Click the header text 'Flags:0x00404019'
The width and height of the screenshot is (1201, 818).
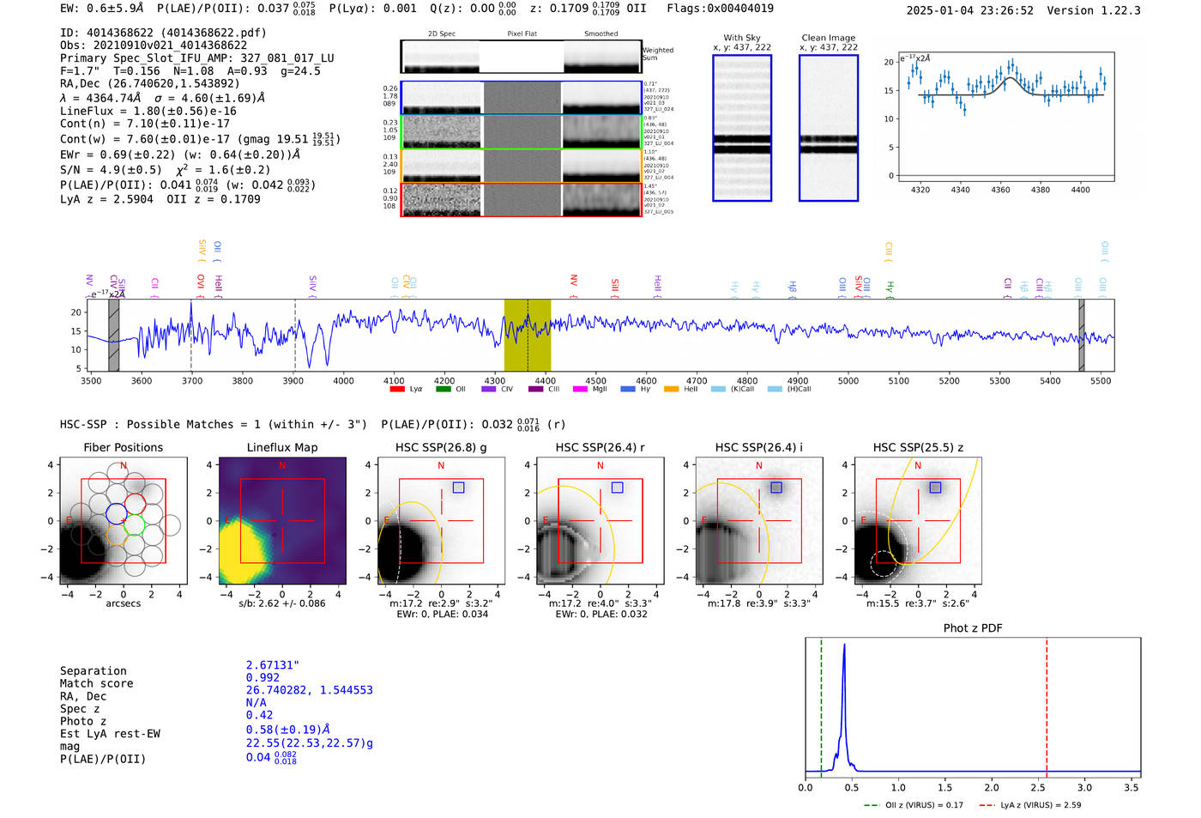pos(720,9)
